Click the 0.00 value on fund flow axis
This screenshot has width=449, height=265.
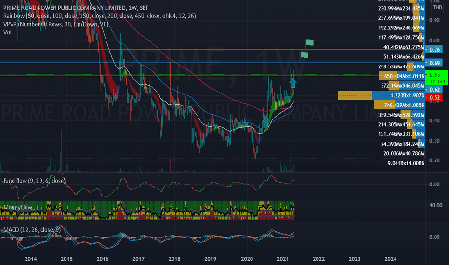point(435,185)
